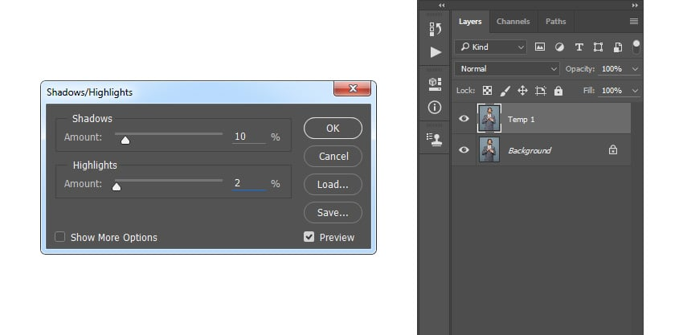
Task: Toggle the layer filtering switch on/off
Action: [x=636, y=47]
